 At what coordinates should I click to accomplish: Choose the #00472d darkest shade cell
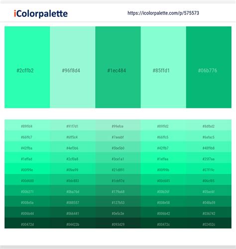pyautogui.click(x=27, y=223)
